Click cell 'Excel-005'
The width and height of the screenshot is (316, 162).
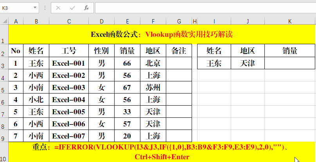69,112
